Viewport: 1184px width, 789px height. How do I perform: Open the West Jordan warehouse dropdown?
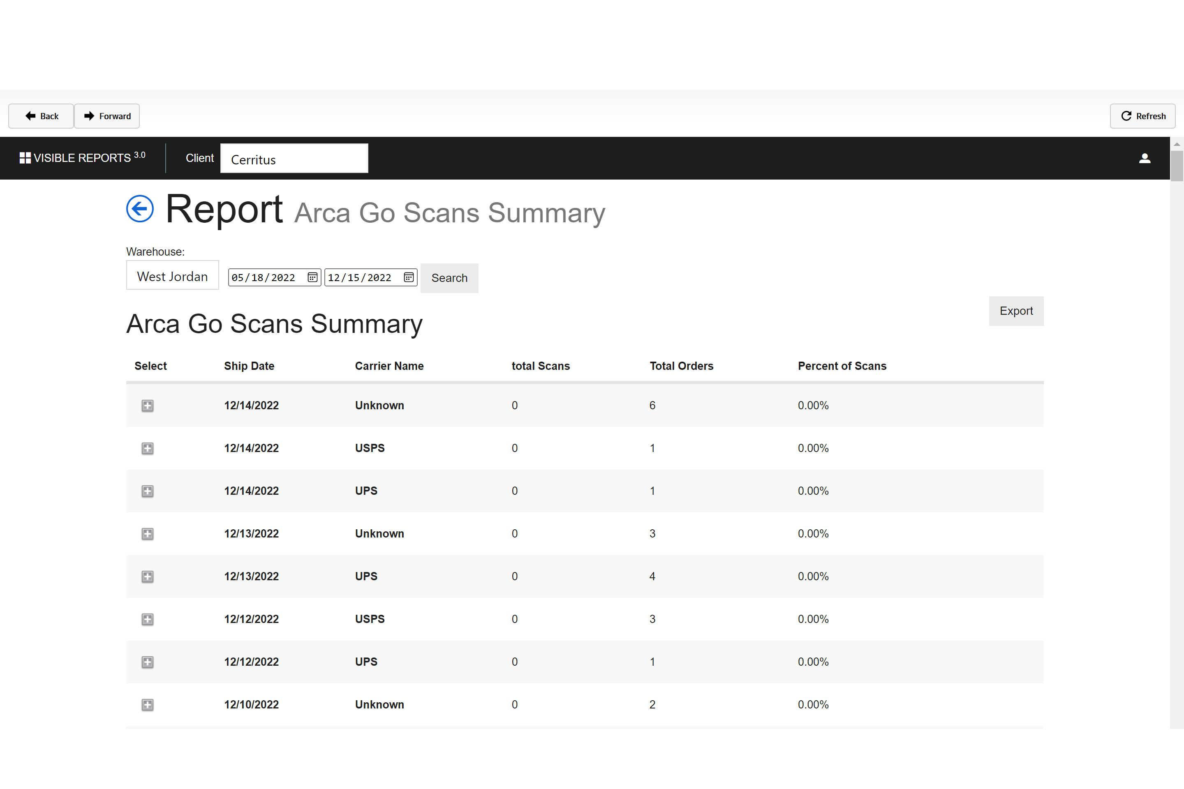[x=172, y=275]
